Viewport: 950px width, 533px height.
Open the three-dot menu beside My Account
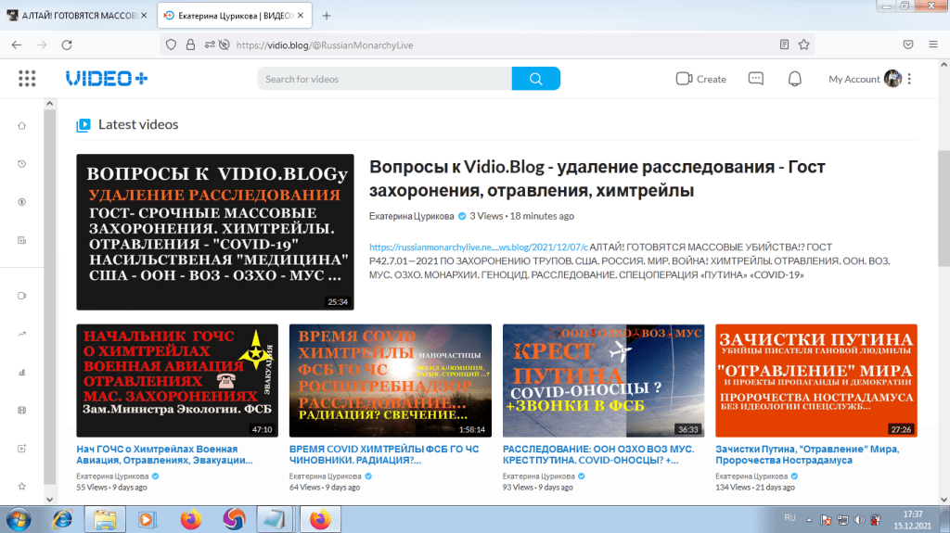pyautogui.click(x=910, y=79)
